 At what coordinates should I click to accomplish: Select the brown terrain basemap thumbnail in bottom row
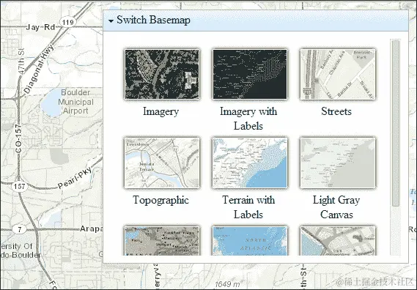coord(162,241)
